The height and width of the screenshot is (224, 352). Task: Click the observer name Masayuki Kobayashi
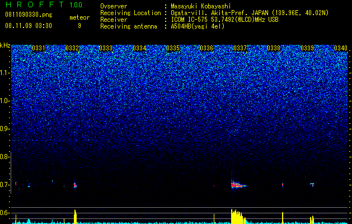tap(201, 6)
